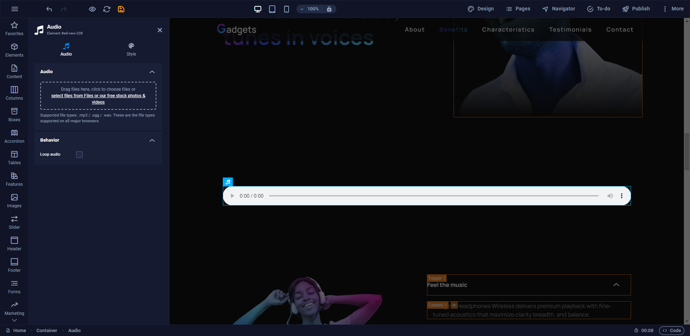
Task: Open Tables in the sidebar
Action: [14, 158]
